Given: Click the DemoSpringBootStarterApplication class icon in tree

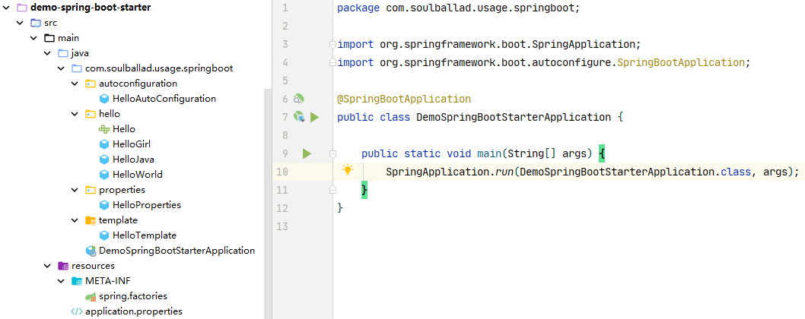Looking at the screenshot, I should pos(91,251).
